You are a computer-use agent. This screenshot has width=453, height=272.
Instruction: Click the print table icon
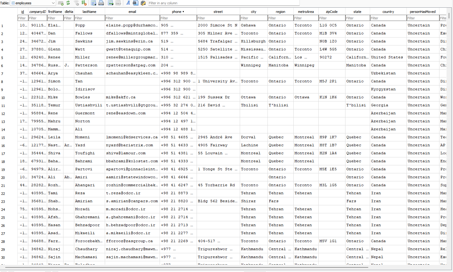(101, 3)
